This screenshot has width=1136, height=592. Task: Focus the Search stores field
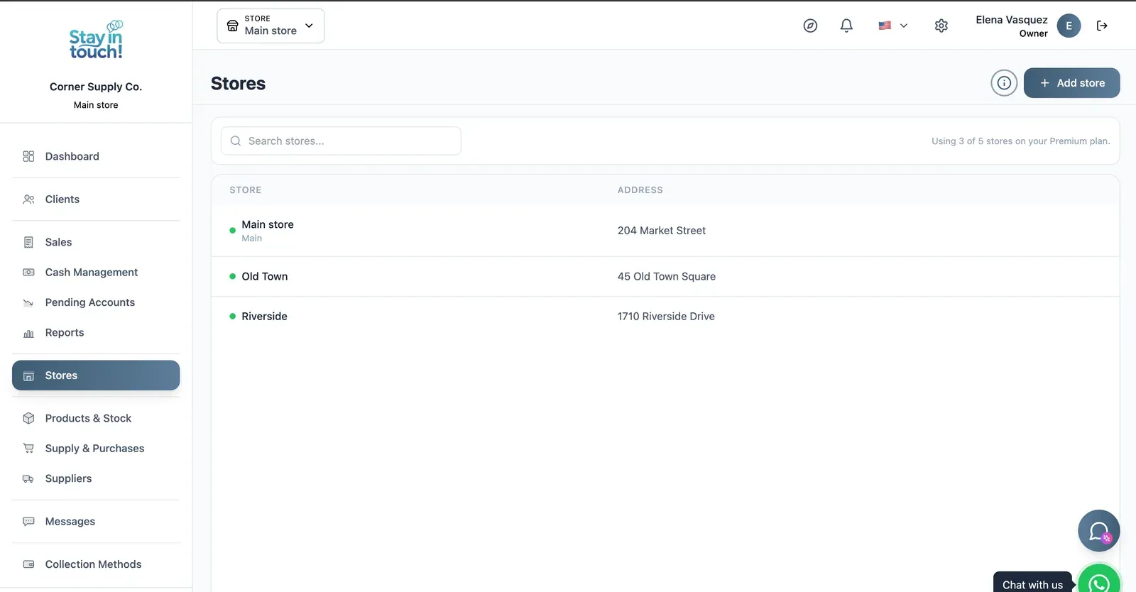(341, 141)
